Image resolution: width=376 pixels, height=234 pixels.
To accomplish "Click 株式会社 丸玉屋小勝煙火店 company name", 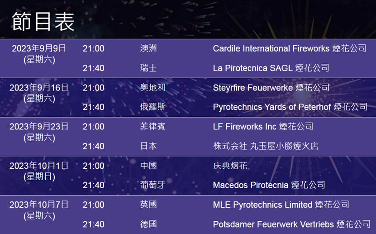I will (266, 146).
